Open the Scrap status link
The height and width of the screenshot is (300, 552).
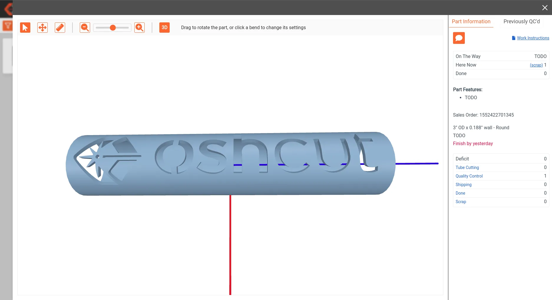(461, 202)
